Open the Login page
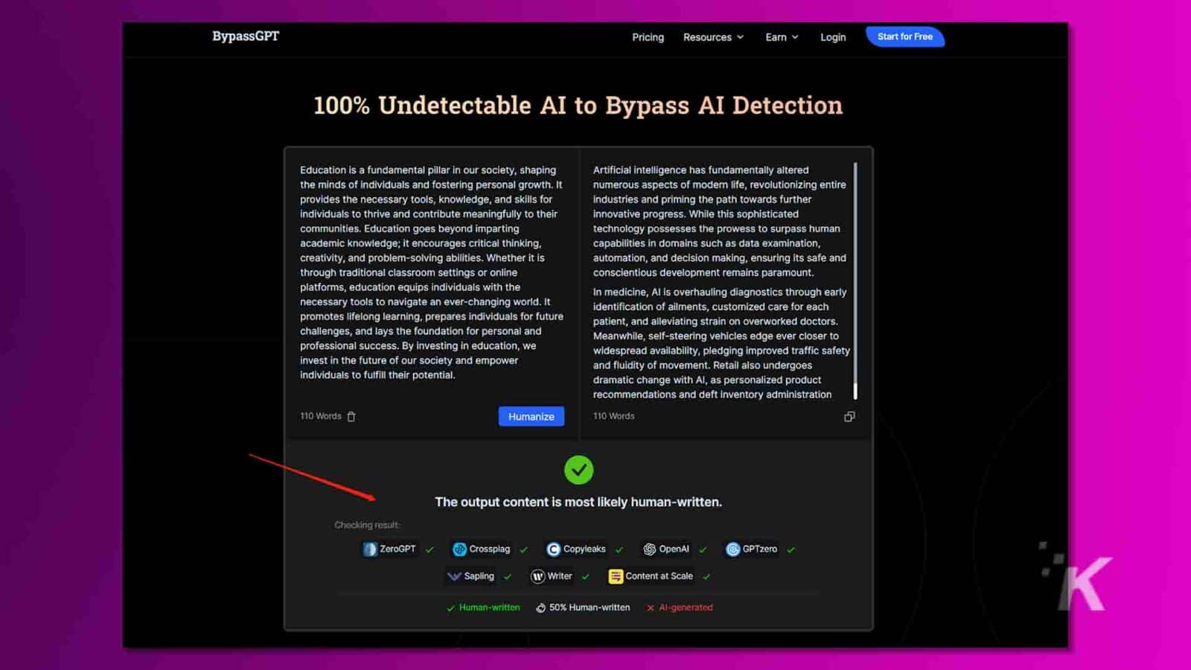Screen dimensions: 1191x670 click(x=833, y=37)
